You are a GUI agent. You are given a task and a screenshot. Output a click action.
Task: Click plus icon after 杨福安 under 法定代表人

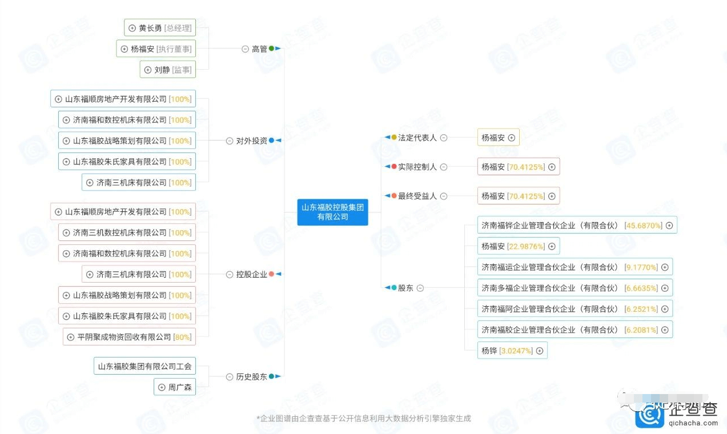(512, 138)
